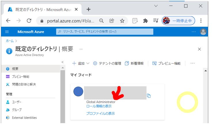Open Chrome profile paused button
This screenshot has width=215, height=126.
click(178, 21)
